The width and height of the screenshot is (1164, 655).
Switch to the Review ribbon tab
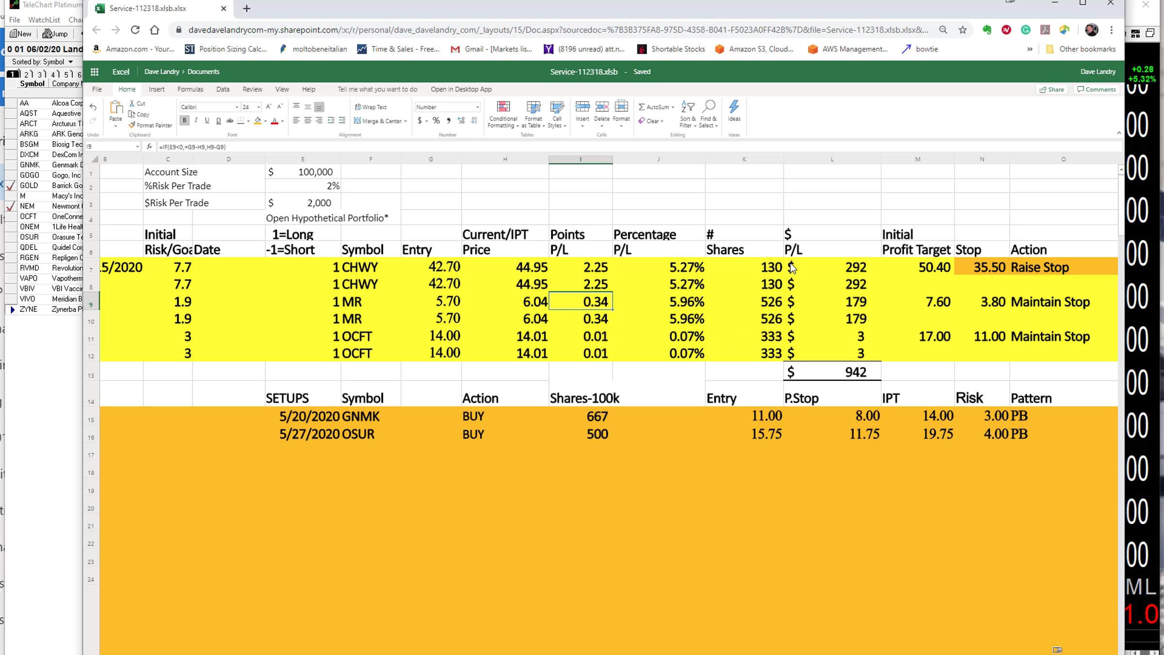click(x=252, y=89)
